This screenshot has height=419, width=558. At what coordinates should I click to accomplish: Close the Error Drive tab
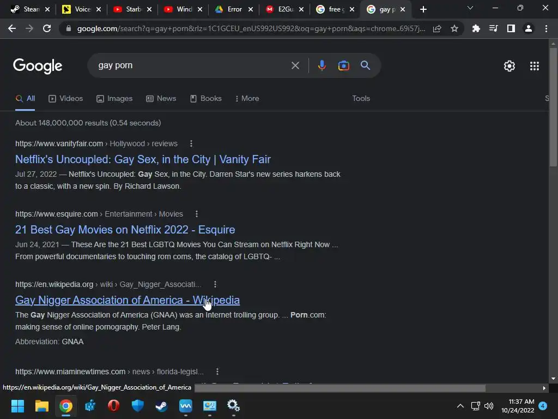coord(251,9)
